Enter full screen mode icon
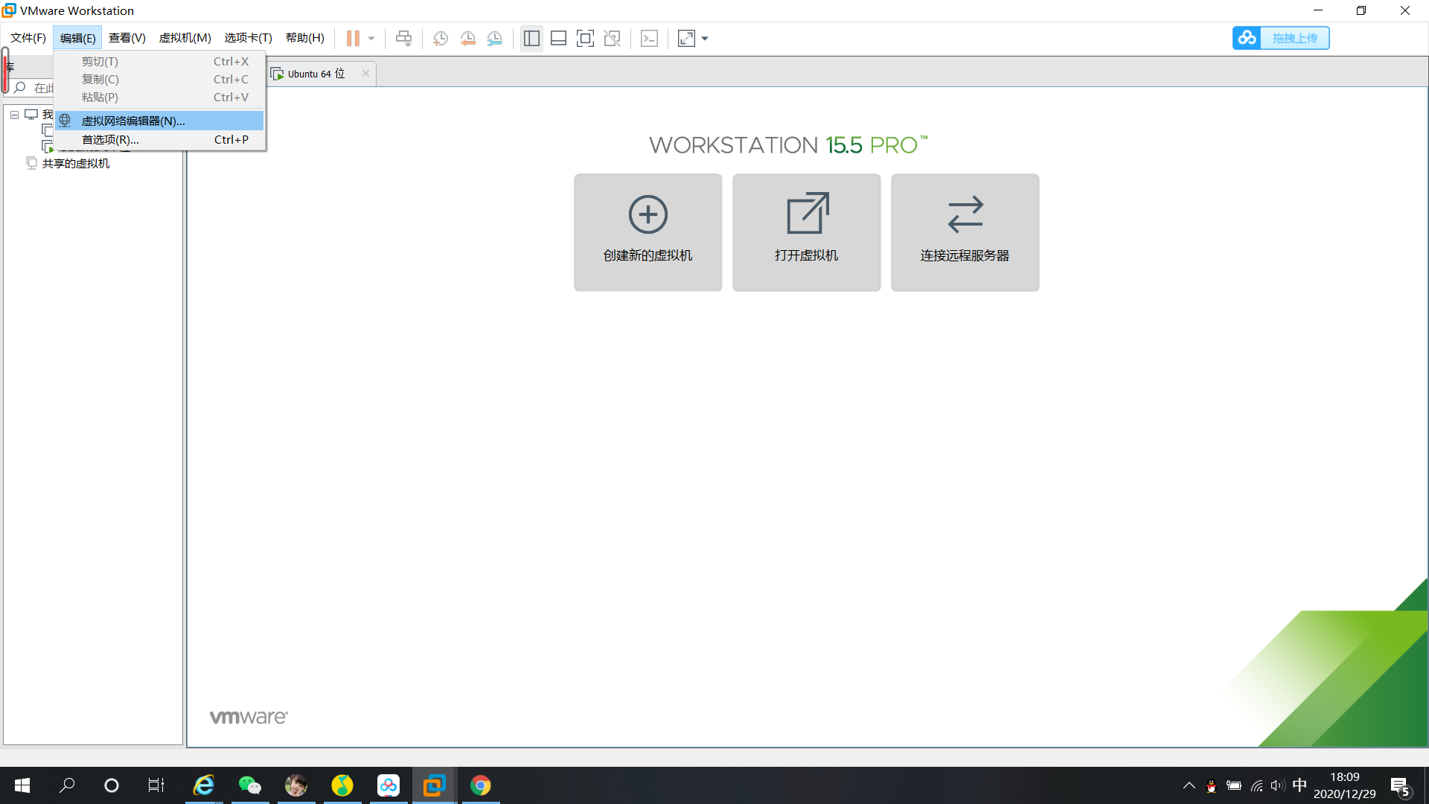 (585, 38)
